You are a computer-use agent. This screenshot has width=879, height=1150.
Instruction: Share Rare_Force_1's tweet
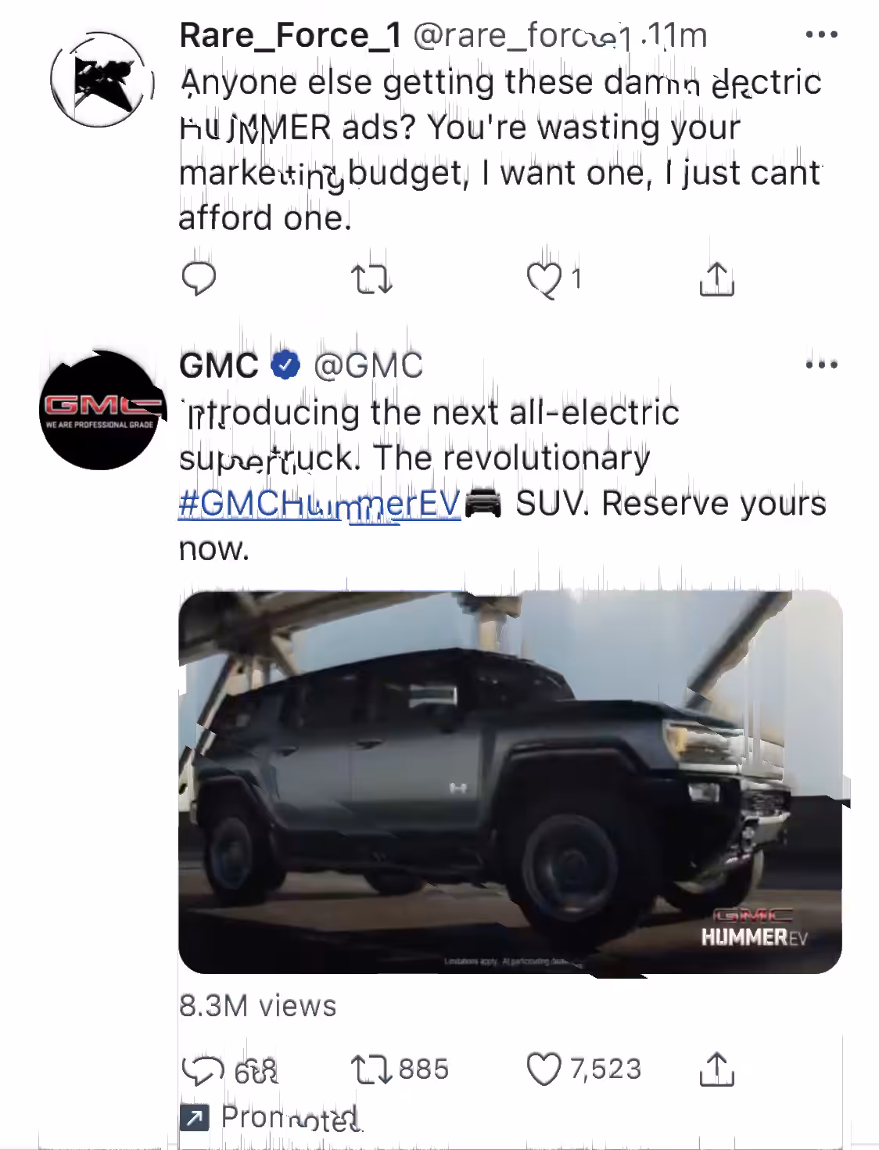coord(716,279)
